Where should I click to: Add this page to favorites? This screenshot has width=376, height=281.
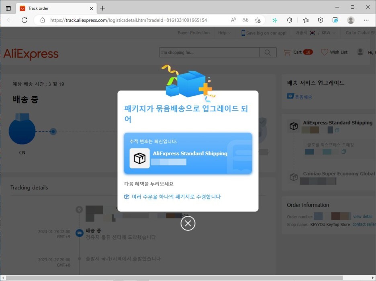click(257, 20)
